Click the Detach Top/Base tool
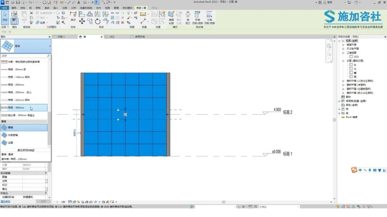Image resolution: width=387 pixels, height=217 pixels. coord(209,17)
